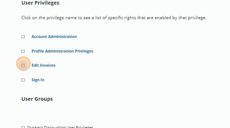Tick the highlighted Edit Invoices checkbox
Screen dimensions: 230x128
pos(23,66)
